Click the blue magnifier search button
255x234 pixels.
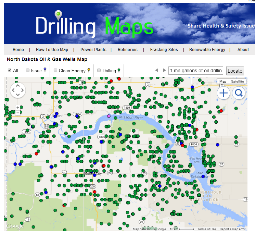(x=239, y=93)
